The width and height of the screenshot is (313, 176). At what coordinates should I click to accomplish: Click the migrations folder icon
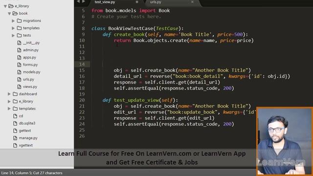click(19, 21)
